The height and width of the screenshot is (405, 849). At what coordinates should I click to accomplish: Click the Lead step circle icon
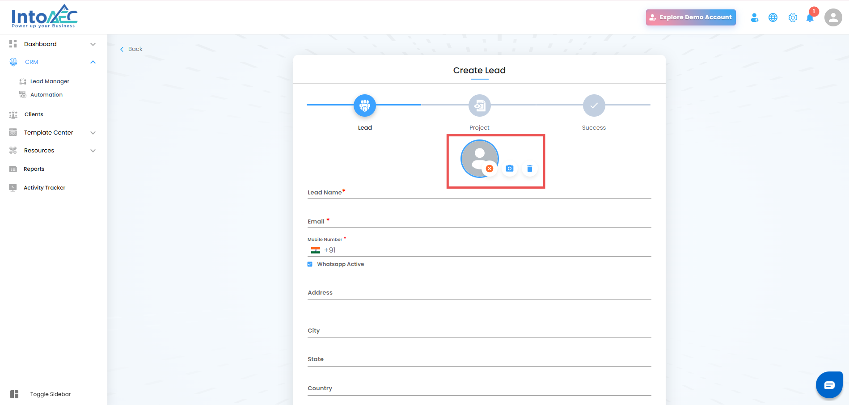(365, 105)
